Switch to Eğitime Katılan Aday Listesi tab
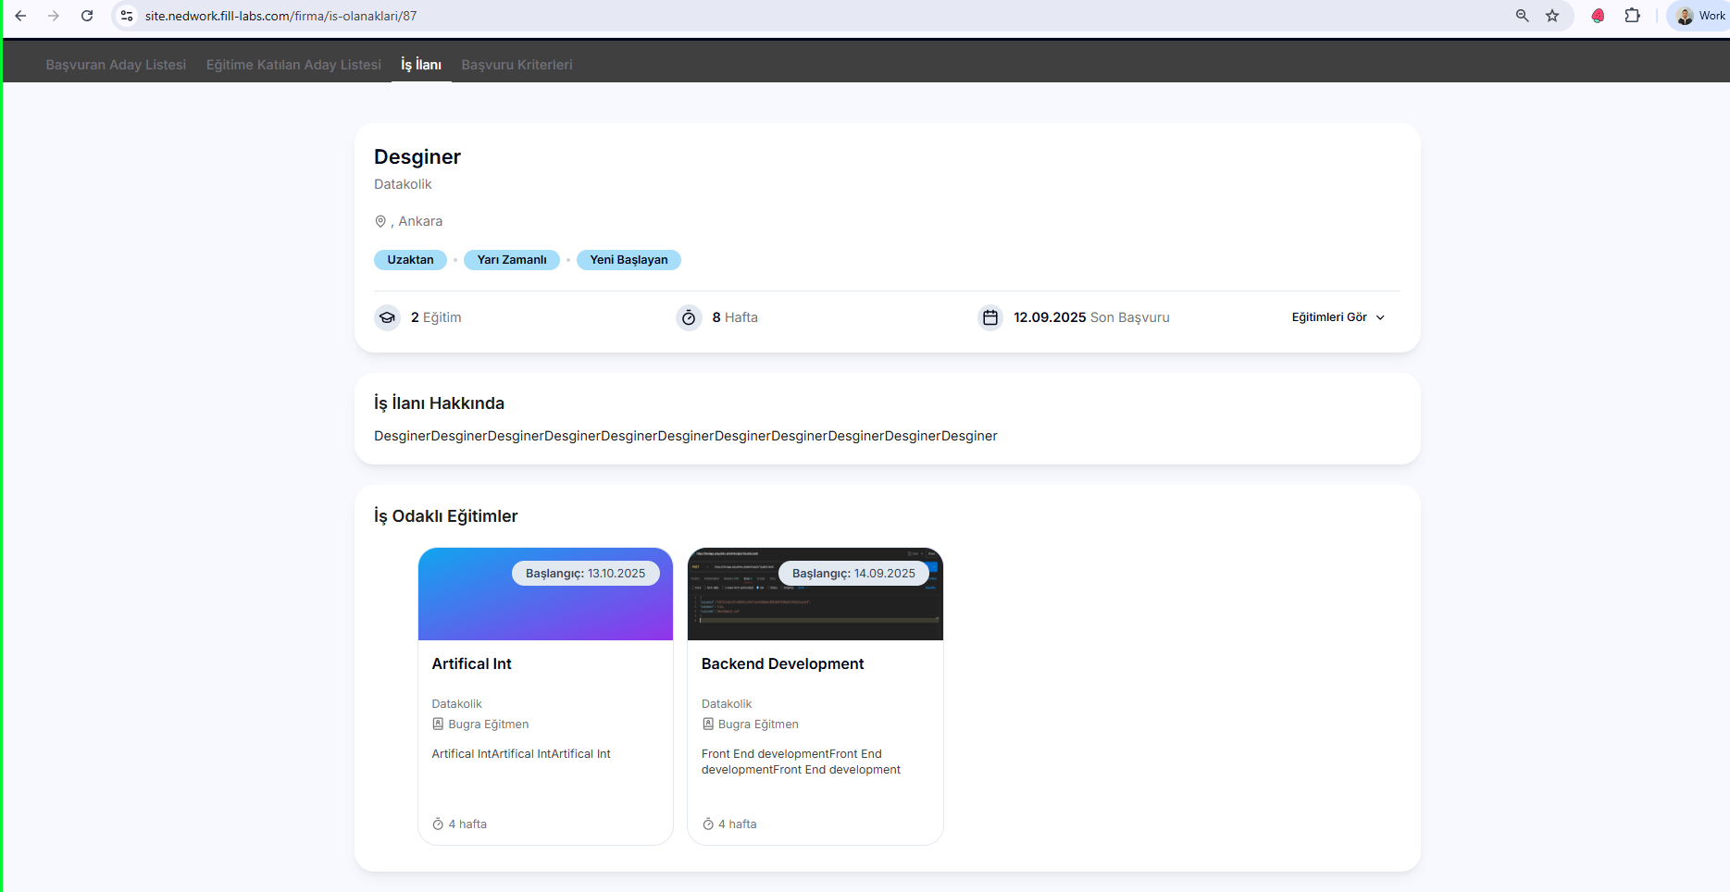Viewport: 1730px width, 892px height. point(293,65)
